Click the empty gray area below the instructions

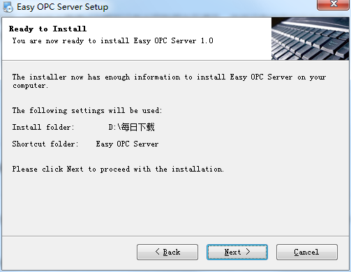click(174, 204)
